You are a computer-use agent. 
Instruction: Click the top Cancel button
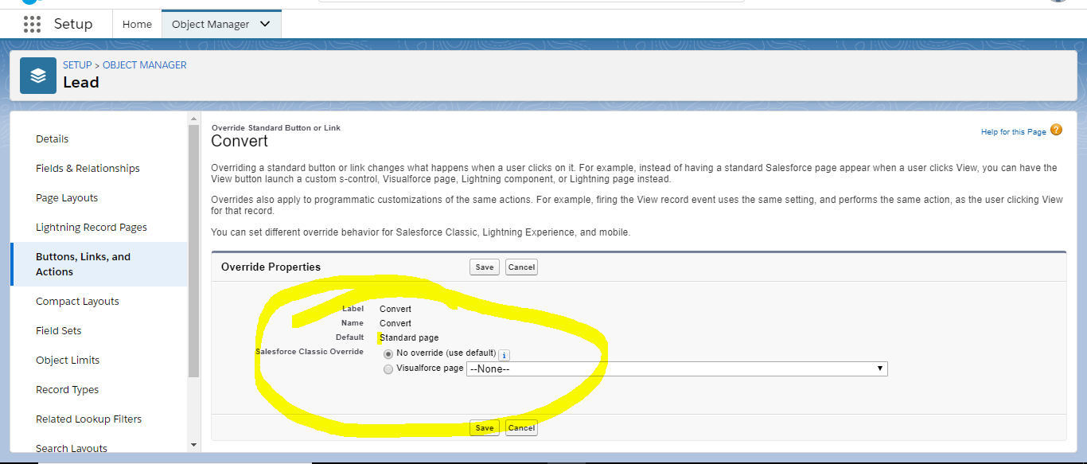click(521, 267)
